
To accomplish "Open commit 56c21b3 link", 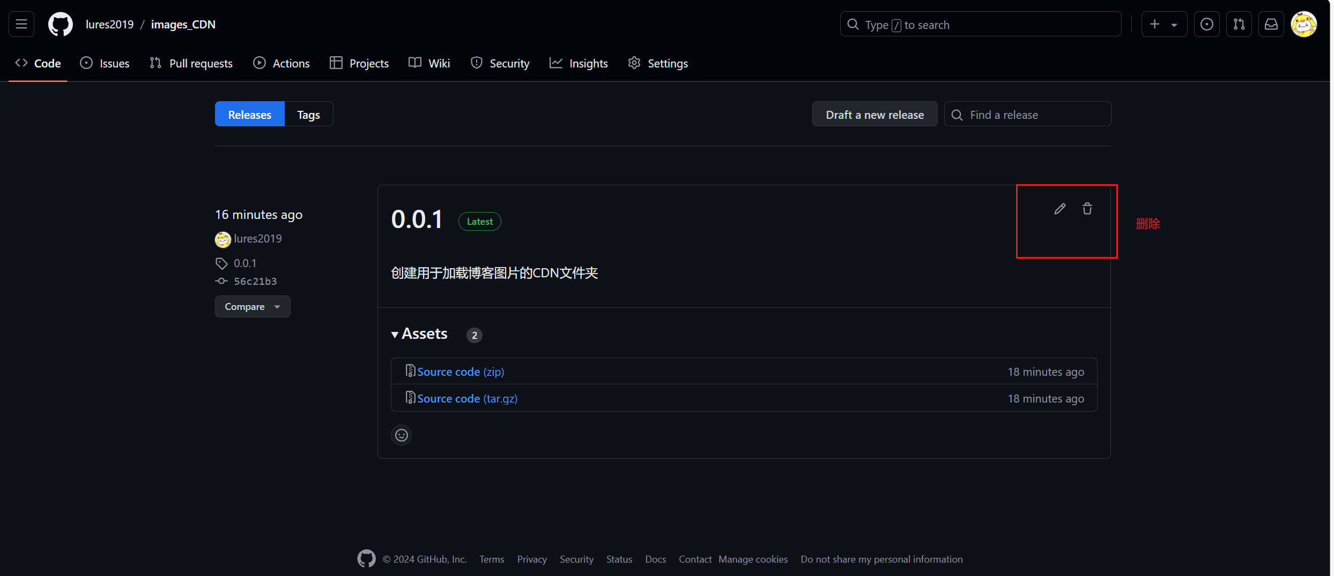I will (256, 281).
